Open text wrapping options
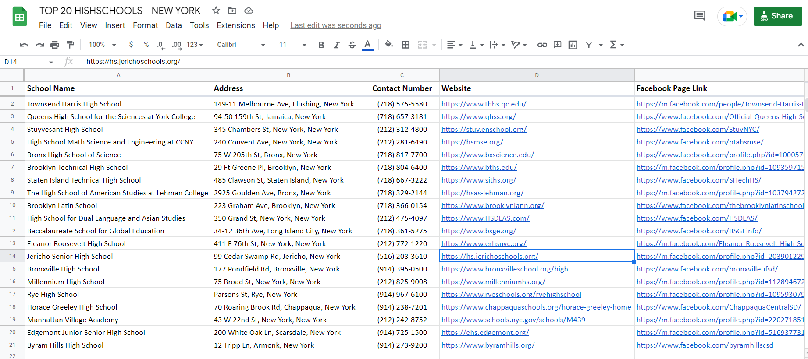808x359 pixels. tap(497, 45)
